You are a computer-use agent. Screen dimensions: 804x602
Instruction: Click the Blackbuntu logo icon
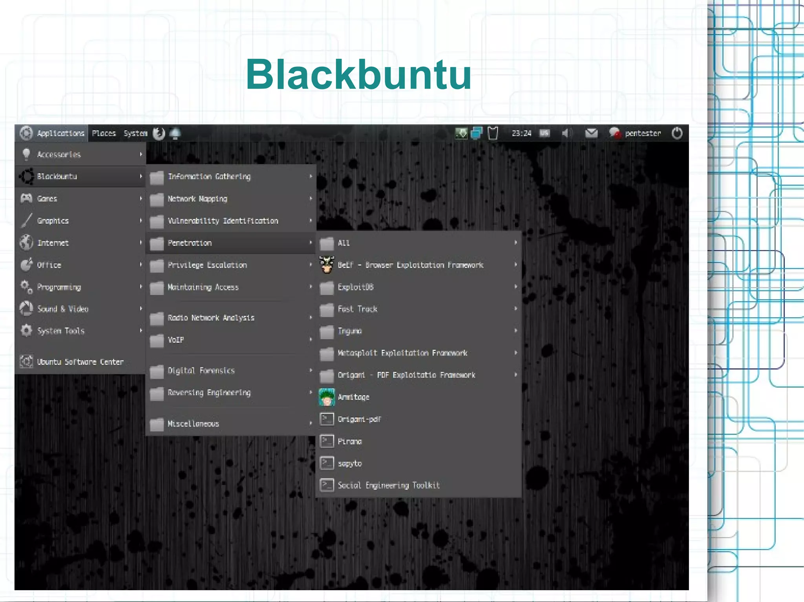pos(27,176)
